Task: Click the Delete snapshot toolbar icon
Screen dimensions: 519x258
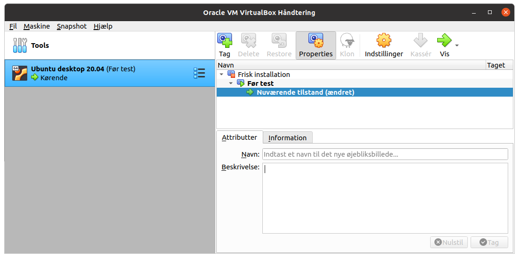Action: tap(249, 40)
